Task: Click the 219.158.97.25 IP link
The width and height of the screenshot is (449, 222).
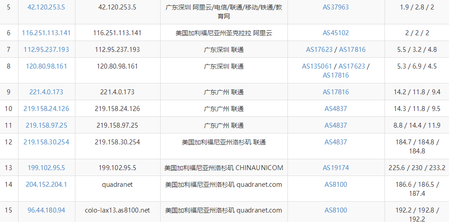Action: (x=46, y=125)
